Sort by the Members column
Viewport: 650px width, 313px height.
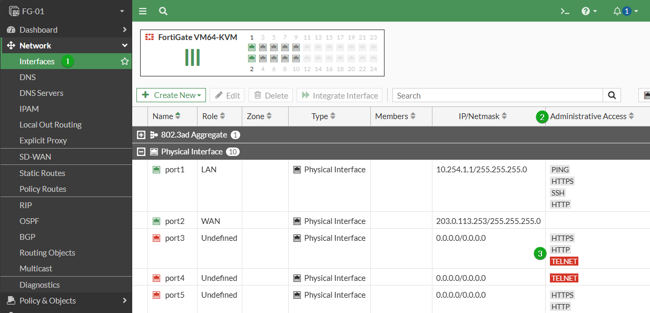(x=395, y=116)
